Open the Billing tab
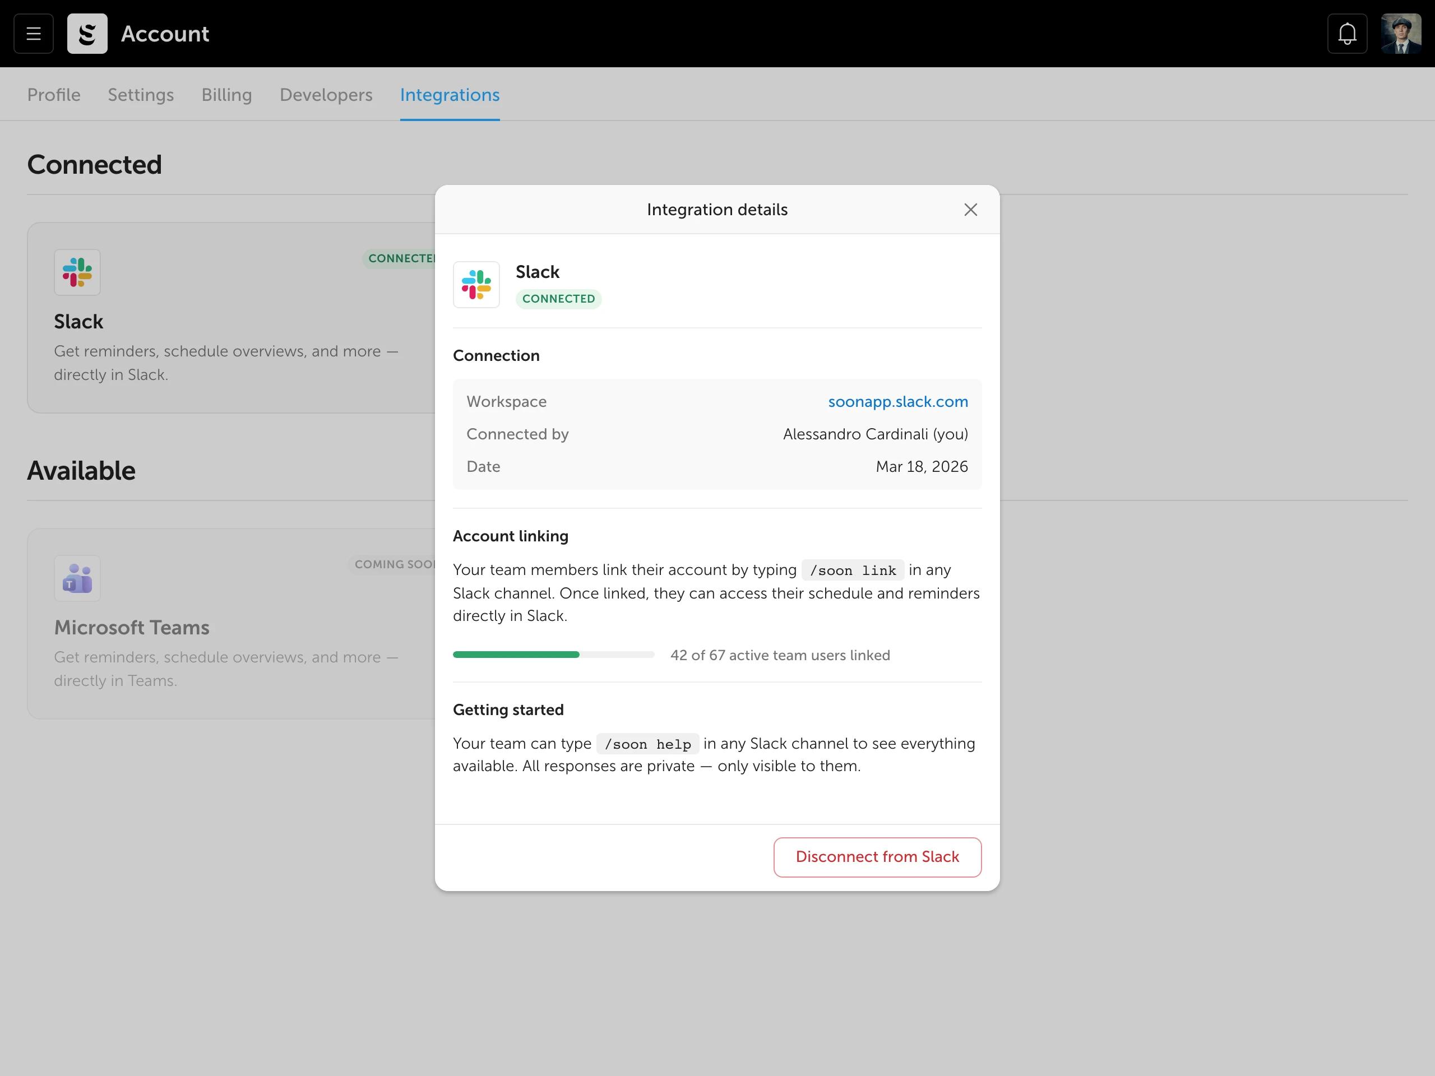 pyautogui.click(x=226, y=95)
